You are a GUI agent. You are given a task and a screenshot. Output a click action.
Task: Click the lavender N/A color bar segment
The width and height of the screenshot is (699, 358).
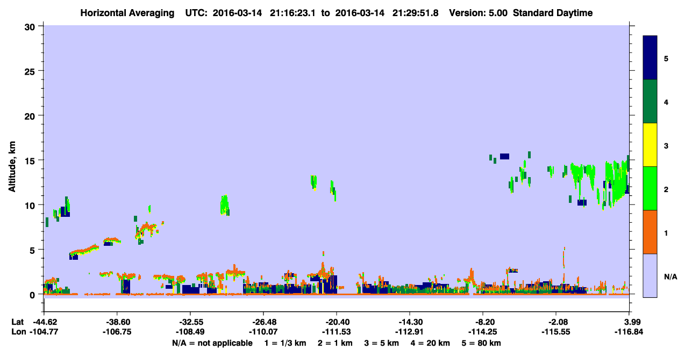pyautogui.click(x=650, y=275)
